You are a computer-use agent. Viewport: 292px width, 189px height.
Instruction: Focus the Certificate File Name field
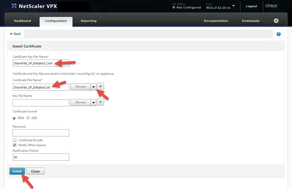click(41, 87)
